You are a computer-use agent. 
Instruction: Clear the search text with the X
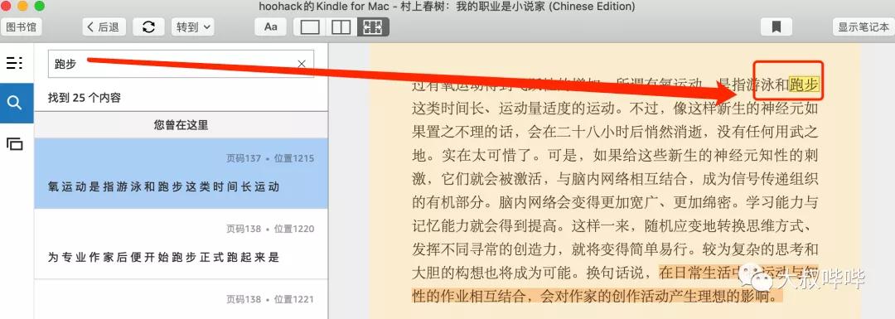coord(302,64)
